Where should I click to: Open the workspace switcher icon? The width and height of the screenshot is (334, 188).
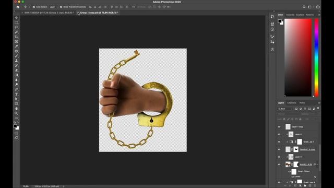point(309,7)
